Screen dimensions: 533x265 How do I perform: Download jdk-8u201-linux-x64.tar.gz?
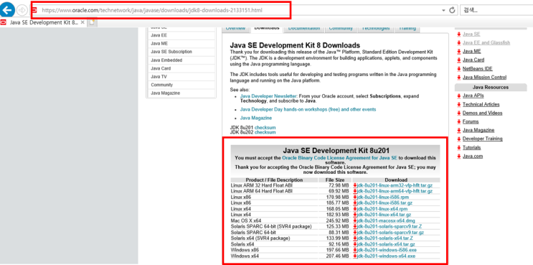point(384,215)
